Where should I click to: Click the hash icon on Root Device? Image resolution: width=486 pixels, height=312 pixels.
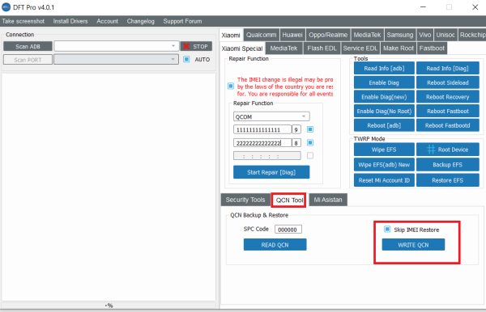pos(431,150)
